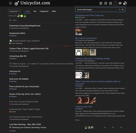
Task: Open advanced search options icon
Action: point(122,10)
